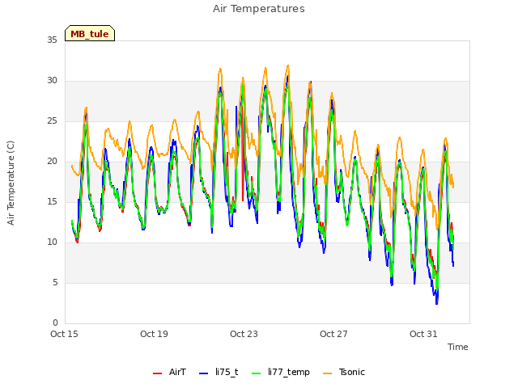This screenshot has width=518, height=388.
Task: Click the 30 y-axis tick label
Action: [52, 81]
